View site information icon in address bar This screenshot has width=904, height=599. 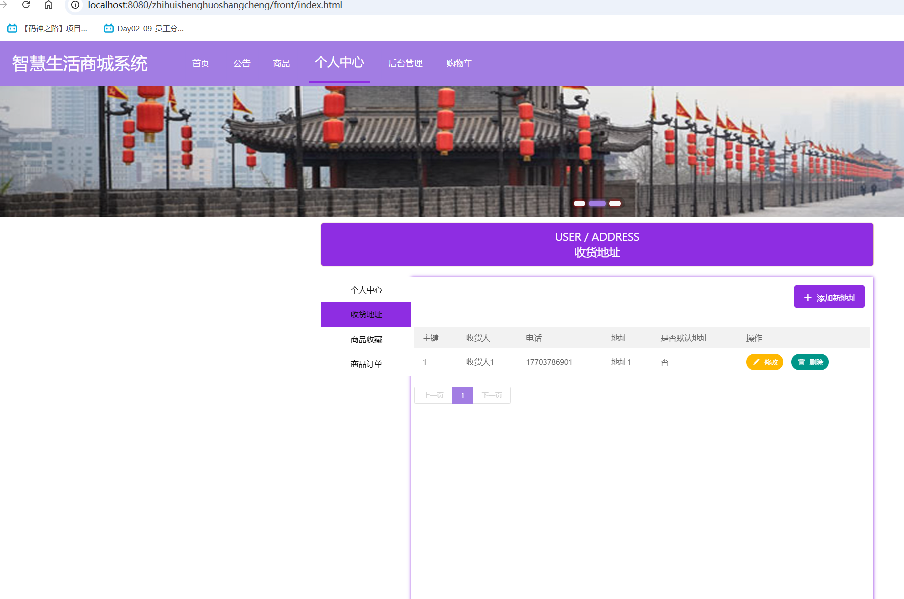coord(75,5)
